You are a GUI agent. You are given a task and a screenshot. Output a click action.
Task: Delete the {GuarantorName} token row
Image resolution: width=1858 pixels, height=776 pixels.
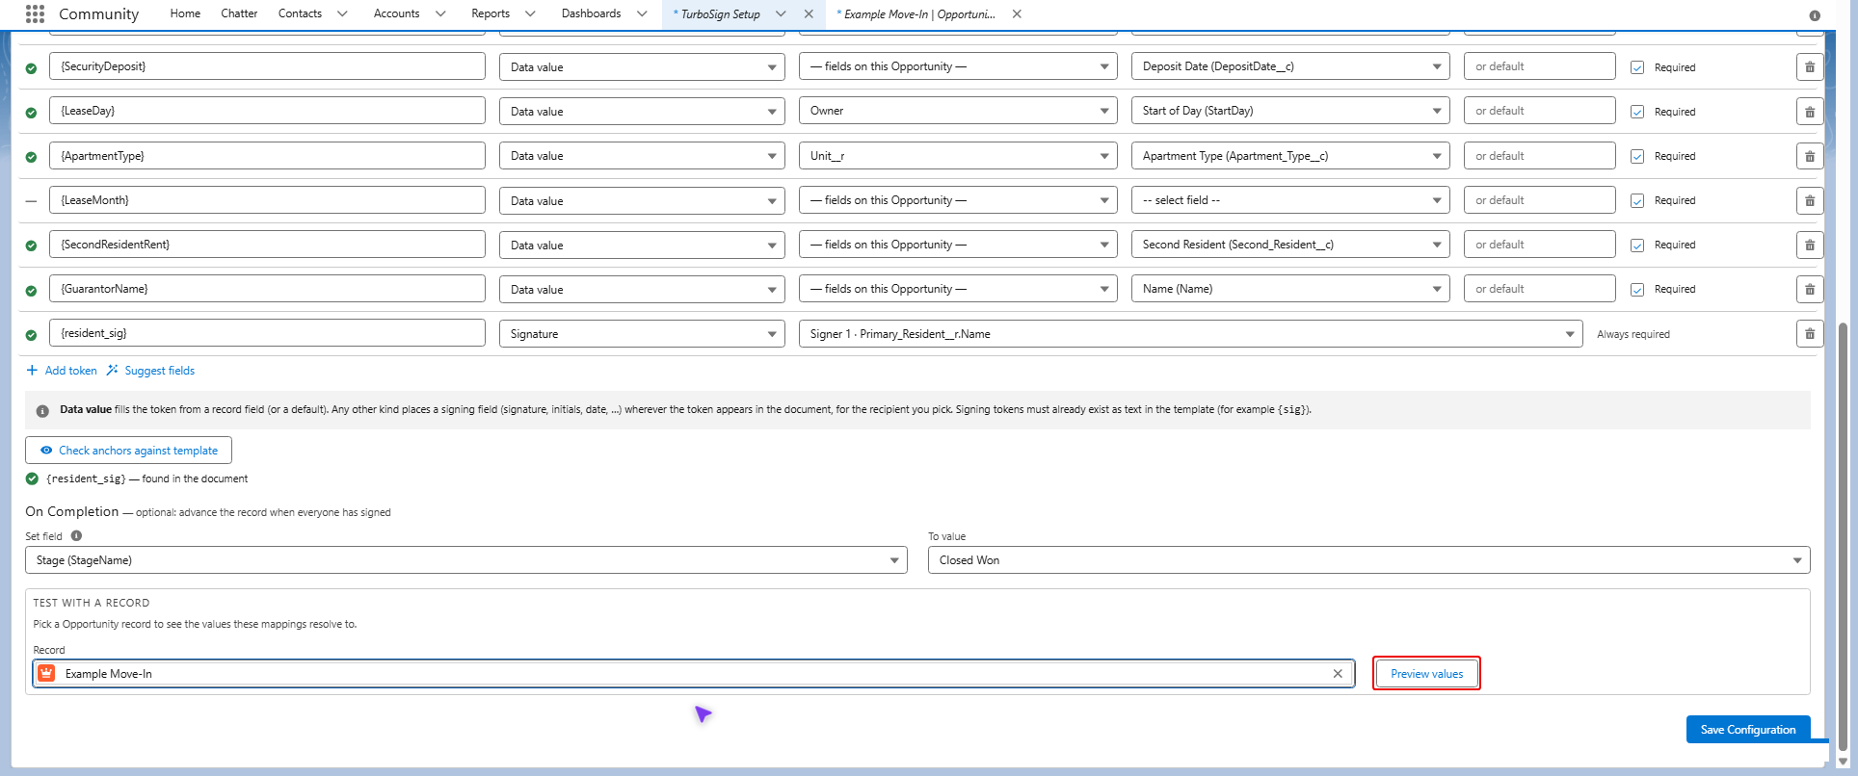pos(1809,289)
